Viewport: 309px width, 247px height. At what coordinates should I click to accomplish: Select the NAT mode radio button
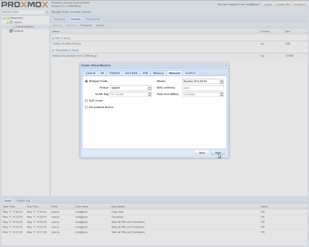[x=86, y=101]
